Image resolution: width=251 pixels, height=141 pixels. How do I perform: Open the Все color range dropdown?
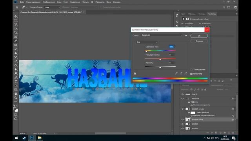coord(147,42)
